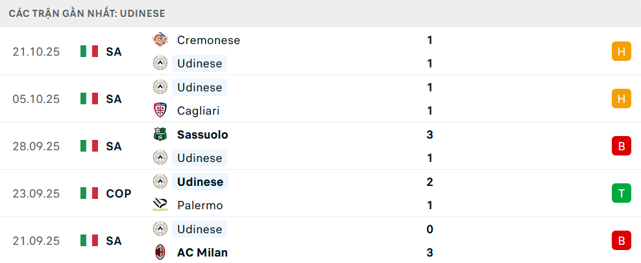
Task: Click the green T win badge
Action: (621, 193)
